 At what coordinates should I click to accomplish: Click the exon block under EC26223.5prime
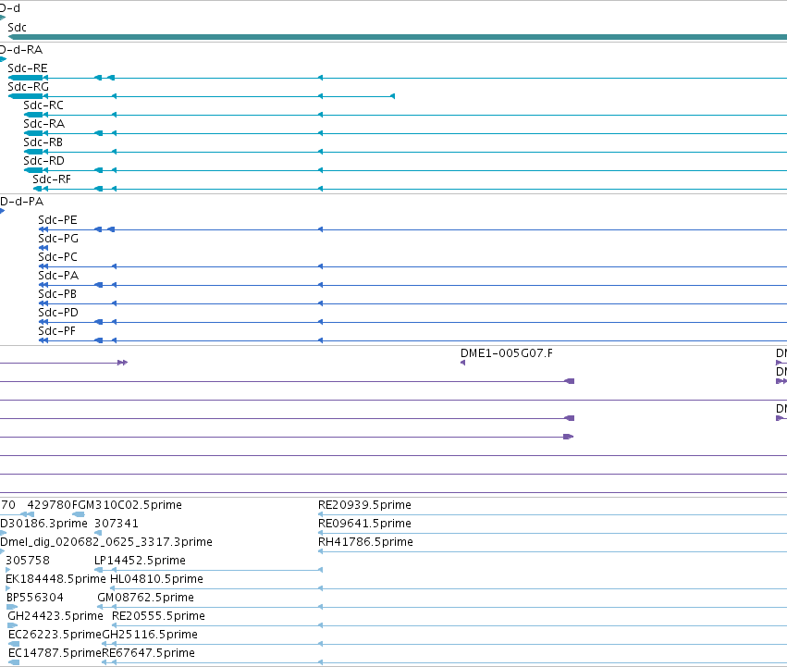pos(14,645)
